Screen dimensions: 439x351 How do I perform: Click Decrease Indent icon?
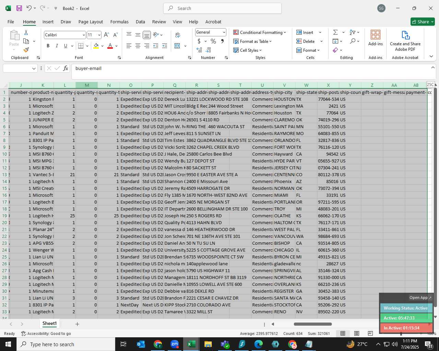(x=156, y=46)
